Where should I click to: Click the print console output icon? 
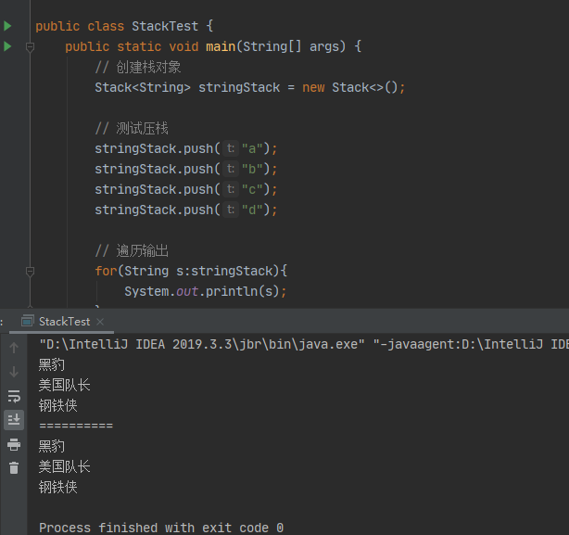coord(14,444)
